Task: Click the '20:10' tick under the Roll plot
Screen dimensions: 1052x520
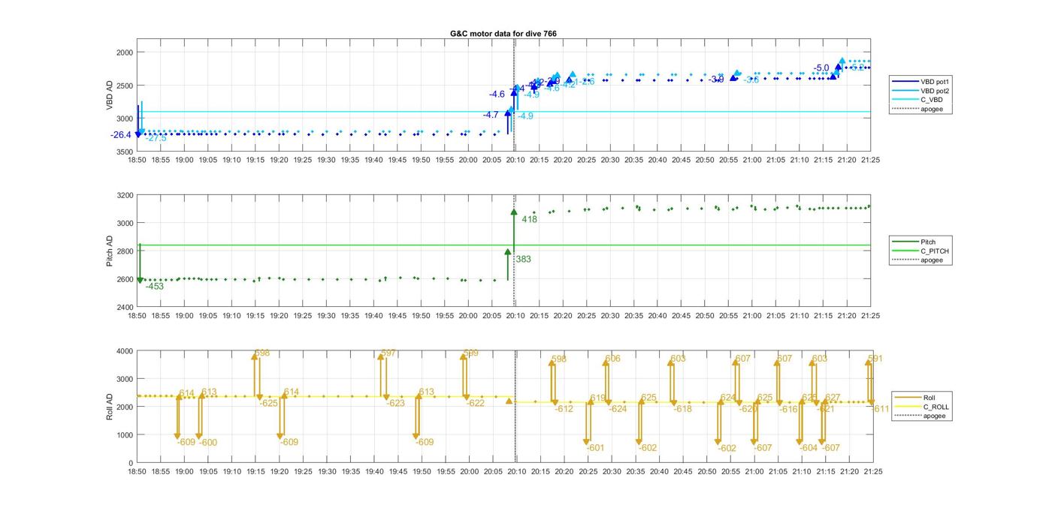Action: pyautogui.click(x=516, y=471)
